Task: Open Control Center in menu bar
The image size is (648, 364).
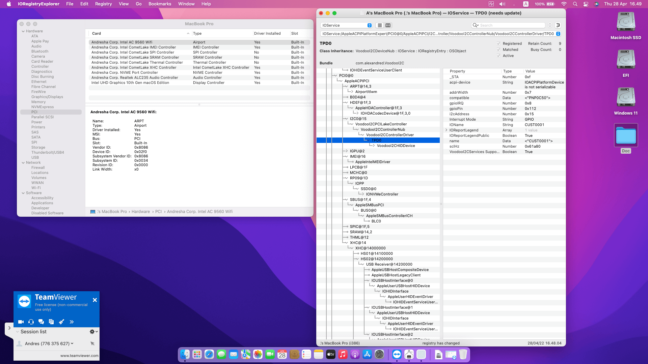Action: point(586,4)
